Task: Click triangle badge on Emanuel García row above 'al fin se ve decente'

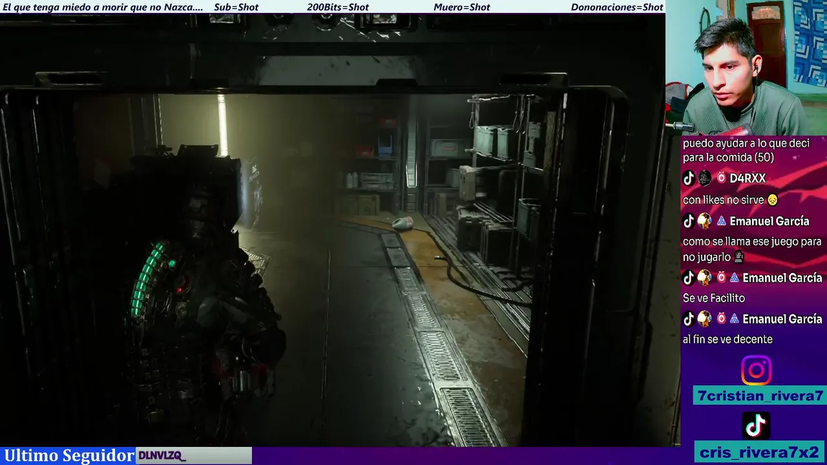Action: pyautogui.click(x=735, y=319)
